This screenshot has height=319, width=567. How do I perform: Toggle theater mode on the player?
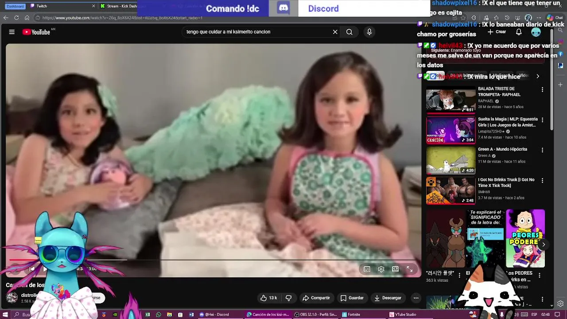pyautogui.click(x=395, y=269)
